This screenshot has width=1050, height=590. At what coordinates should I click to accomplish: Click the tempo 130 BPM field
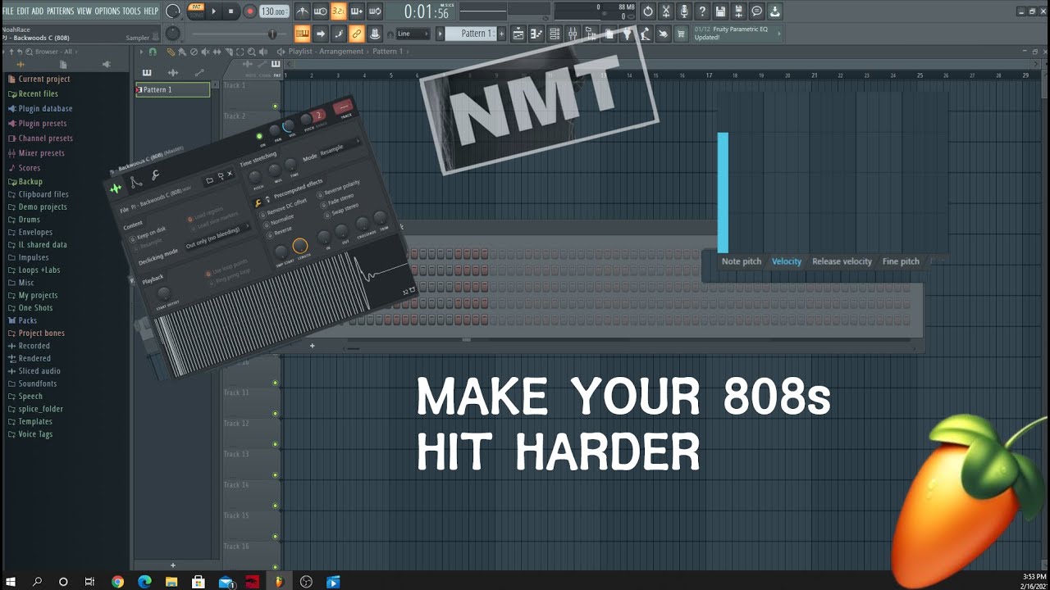[274, 11]
